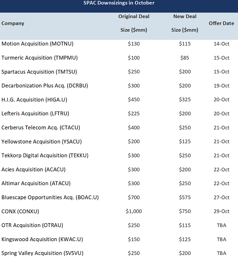Select Bluescape's 27-Oct offer date
Image resolution: width=238 pixels, height=259 pixels.
221,197
